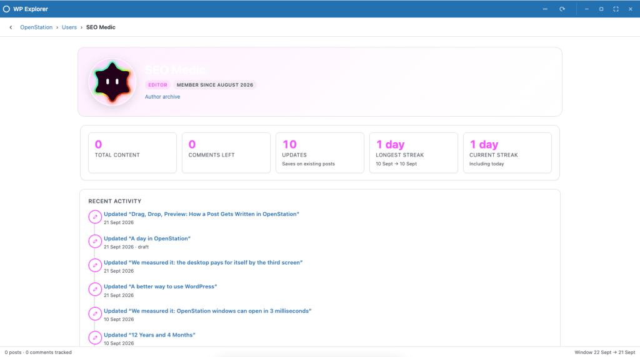Click the Longest Streak card
The width and height of the screenshot is (640, 357).
click(x=414, y=153)
